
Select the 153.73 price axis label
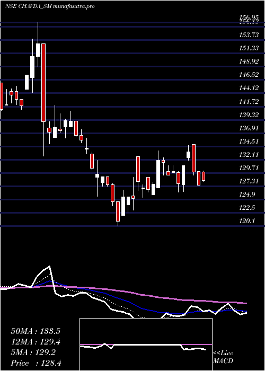249,35
